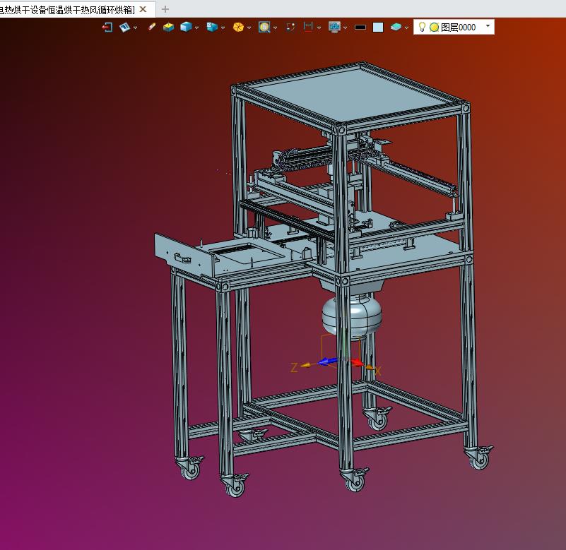Click the red X axis arrow on triad
The height and width of the screenshot is (550, 566).
[356, 362]
